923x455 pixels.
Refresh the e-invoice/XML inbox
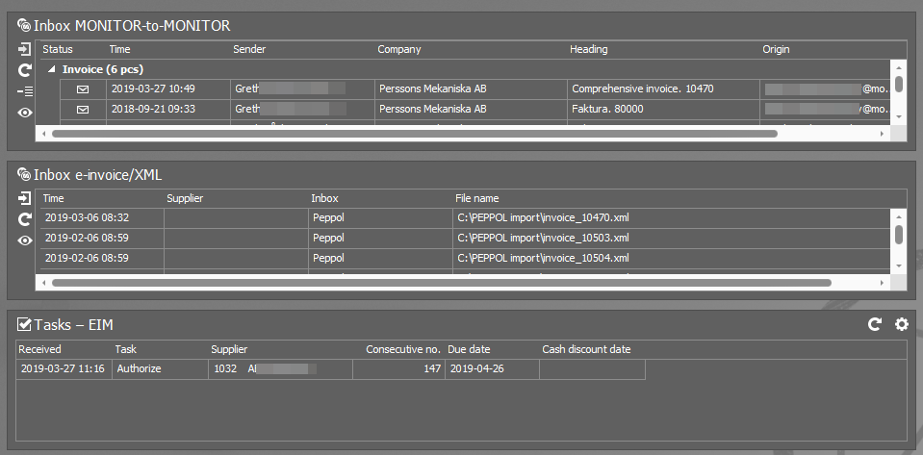tap(25, 219)
